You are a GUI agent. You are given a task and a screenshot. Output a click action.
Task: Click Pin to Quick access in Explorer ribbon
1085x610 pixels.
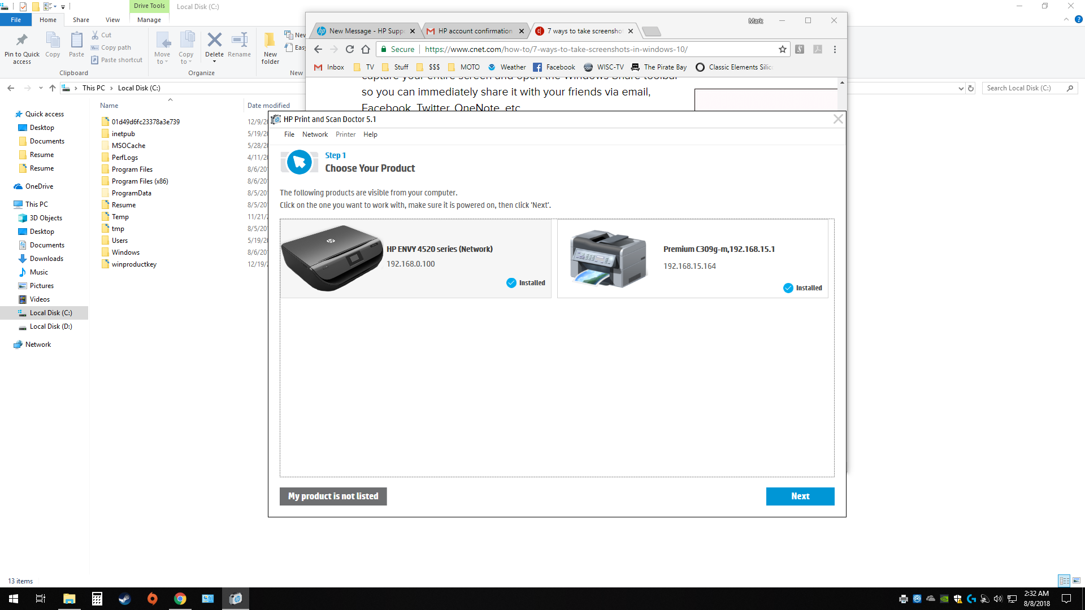22,49
